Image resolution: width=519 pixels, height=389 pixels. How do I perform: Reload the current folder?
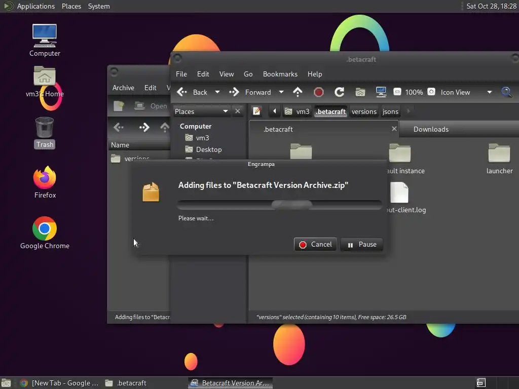[x=339, y=92]
